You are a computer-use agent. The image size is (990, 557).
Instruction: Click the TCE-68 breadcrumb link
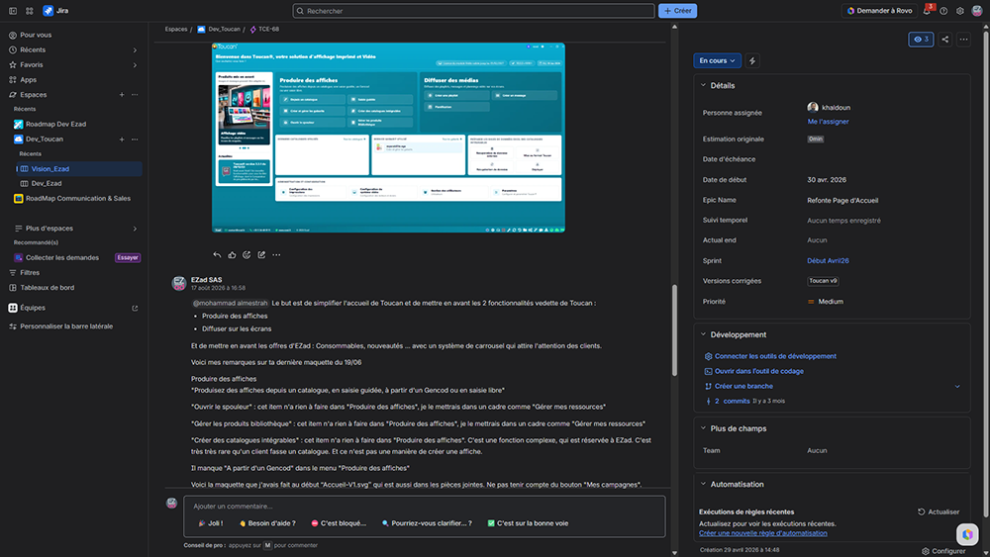pyautogui.click(x=264, y=29)
